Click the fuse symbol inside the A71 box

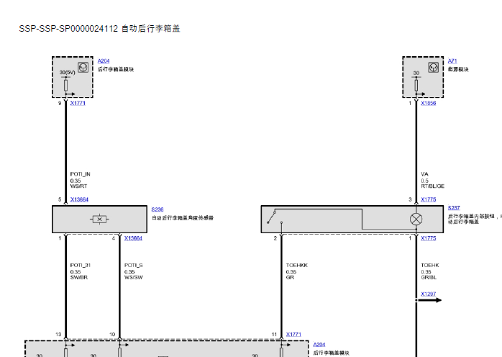pyautogui.click(x=416, y=86)
